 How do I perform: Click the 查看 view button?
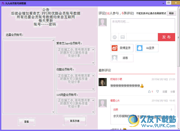27,121
